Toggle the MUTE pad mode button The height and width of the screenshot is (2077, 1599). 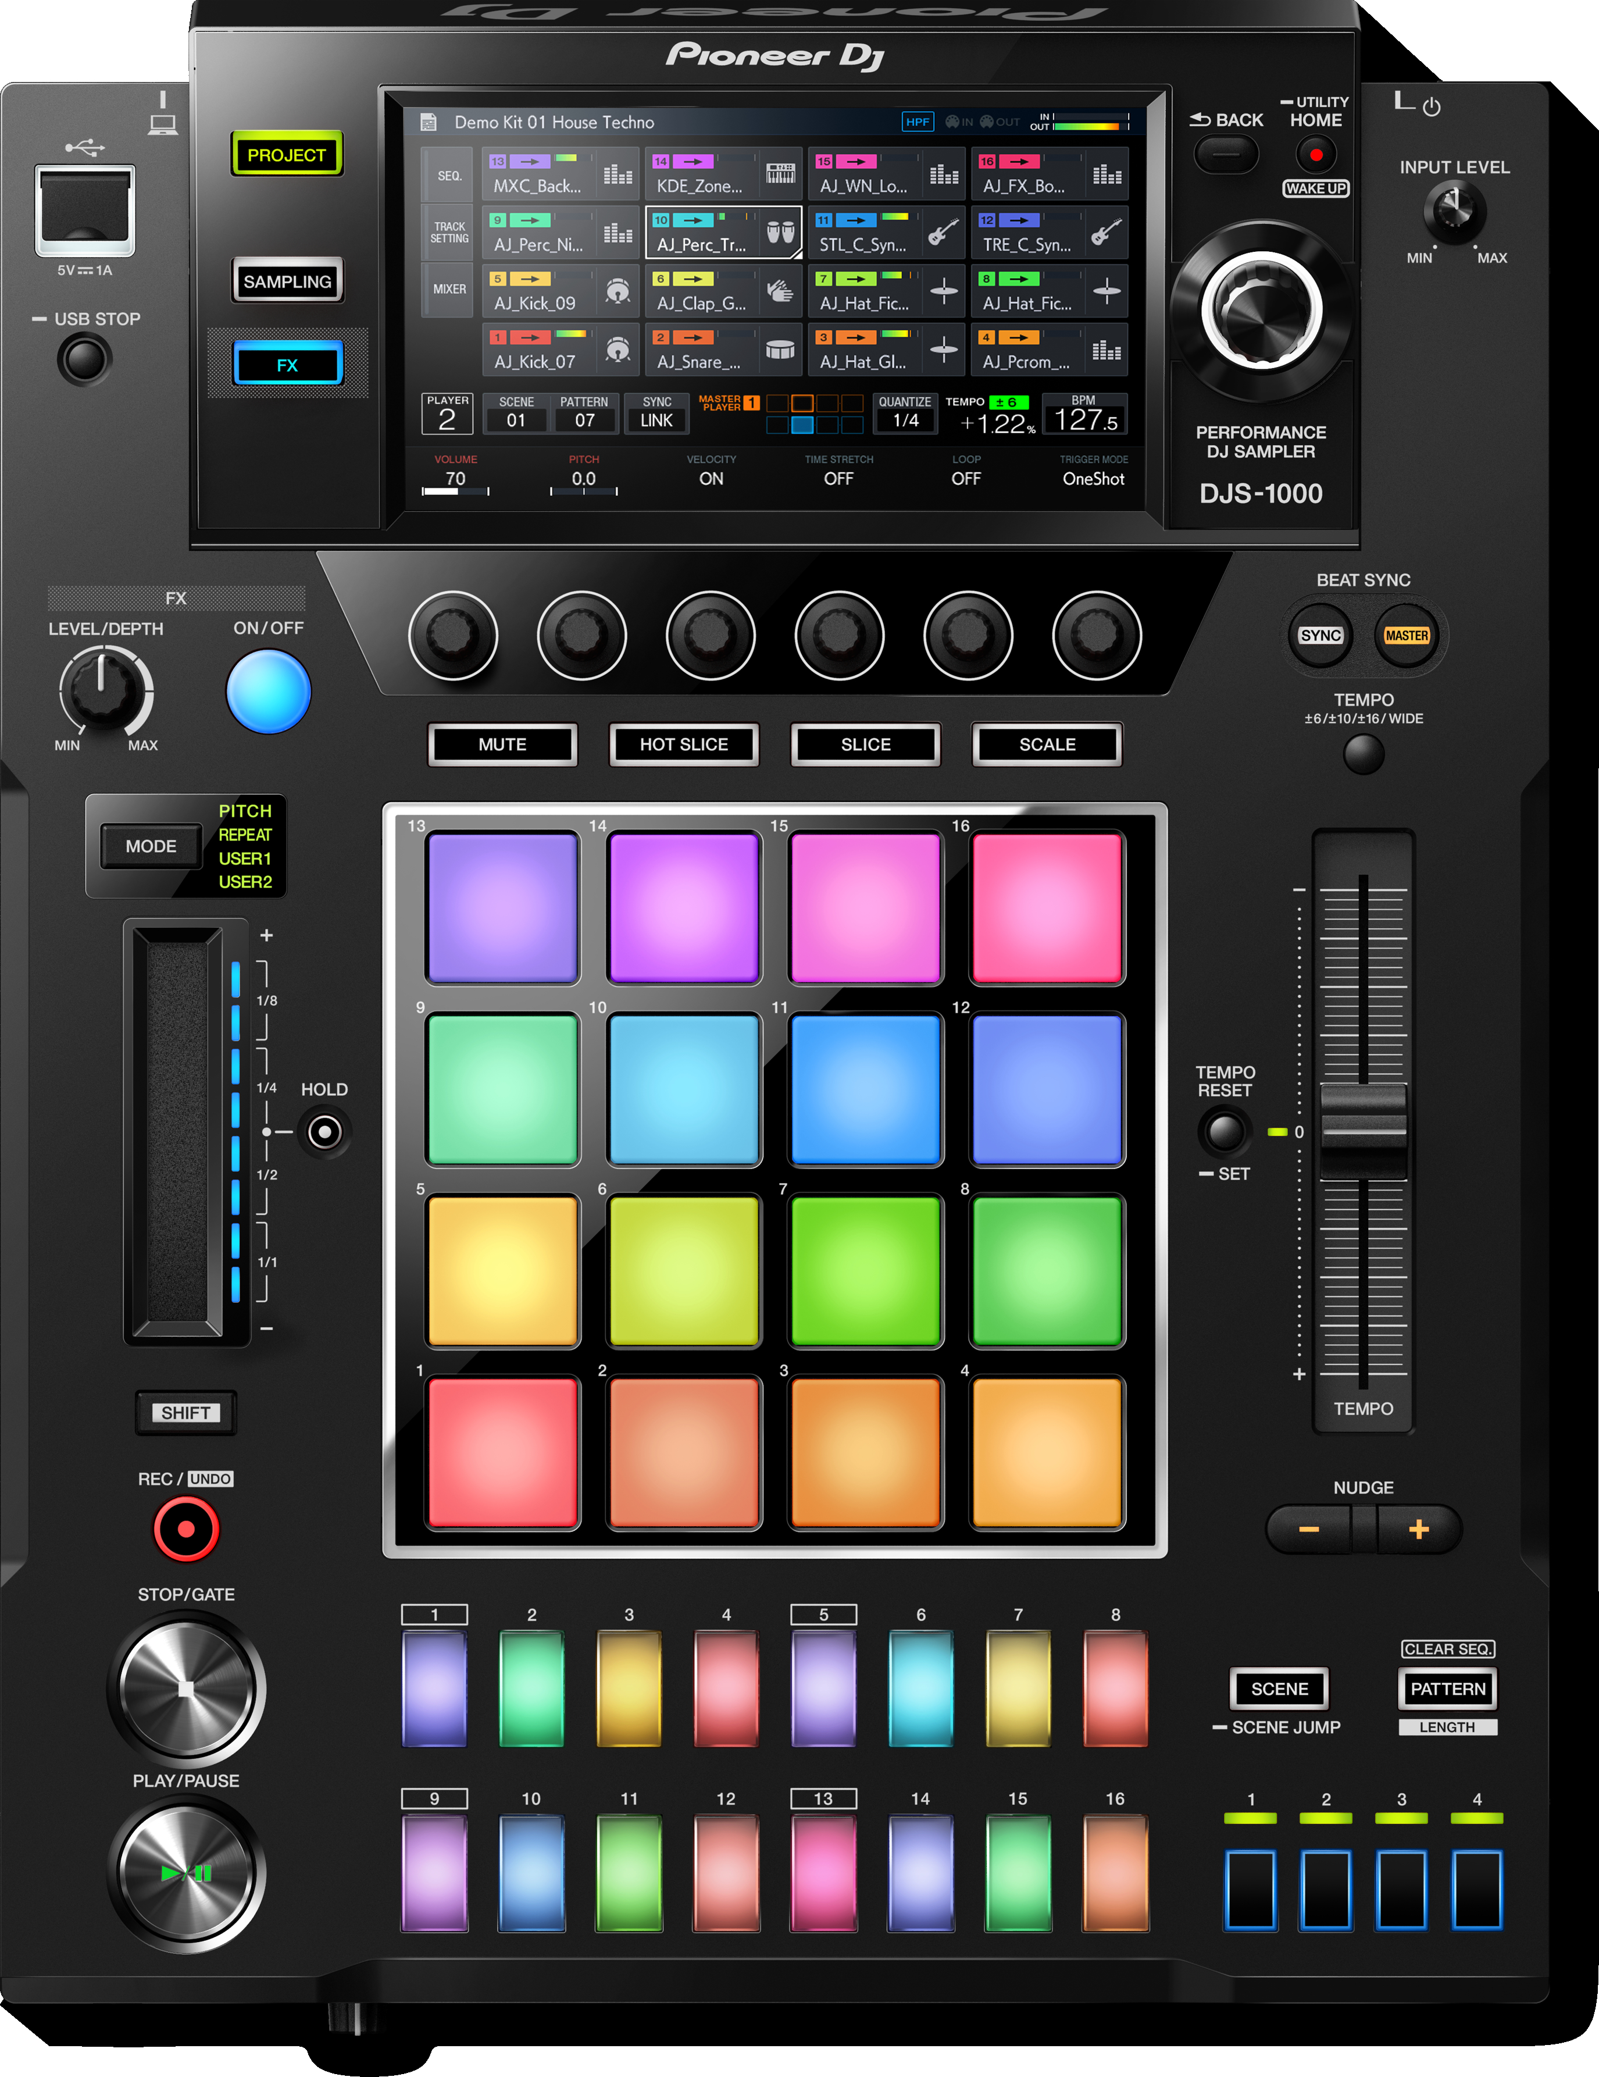503,744
